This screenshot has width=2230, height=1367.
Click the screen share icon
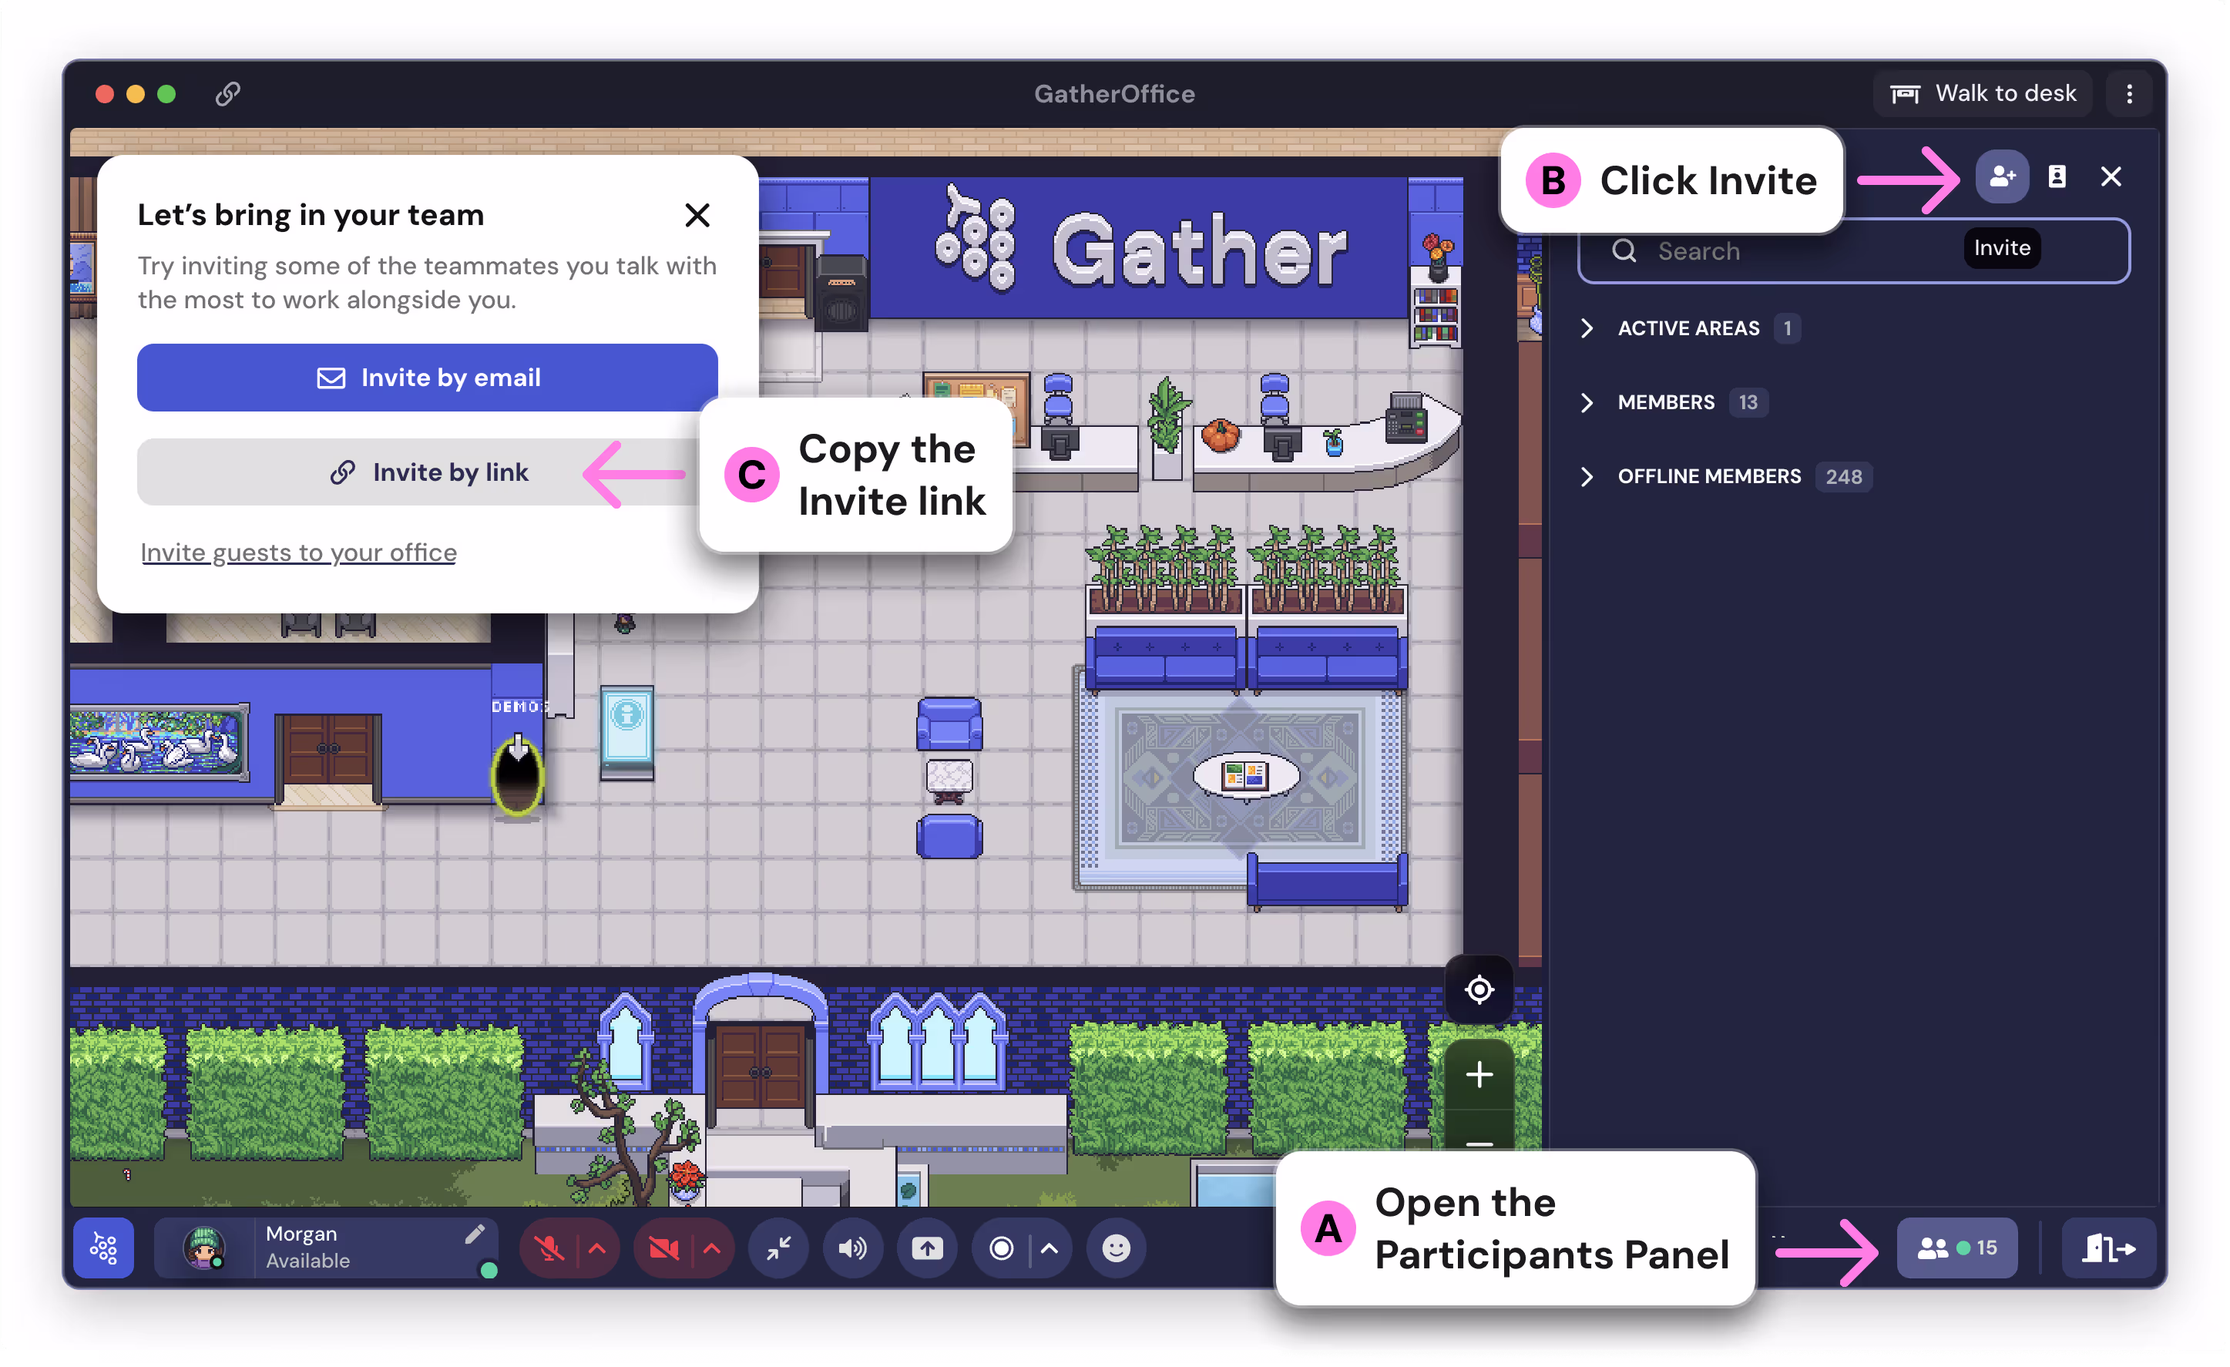[x=927, y=1248]
